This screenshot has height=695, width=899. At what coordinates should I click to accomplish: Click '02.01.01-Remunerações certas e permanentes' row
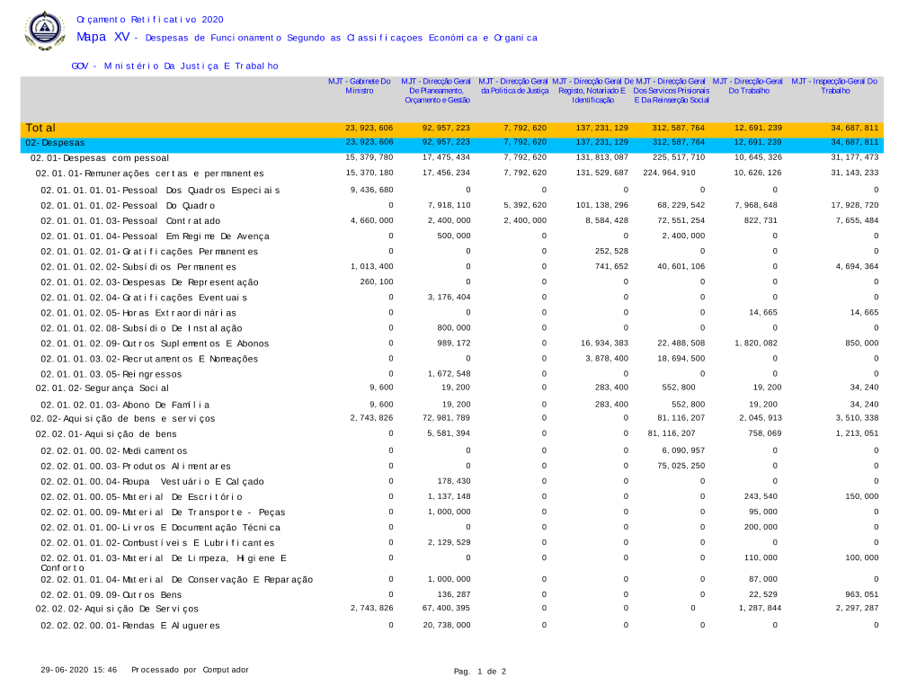coord(149,173)
